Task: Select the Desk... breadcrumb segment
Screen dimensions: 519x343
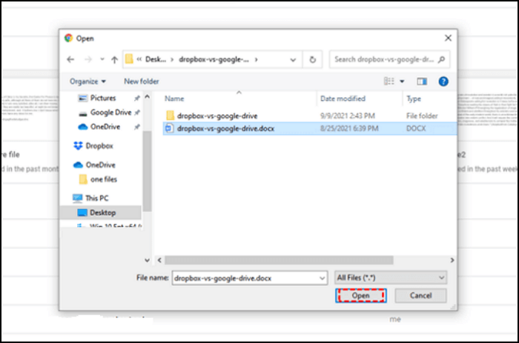Action: click(x=156, y=59)
